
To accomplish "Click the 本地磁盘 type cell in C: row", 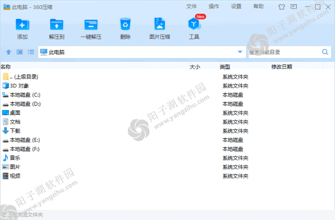I will pos(232,95).
